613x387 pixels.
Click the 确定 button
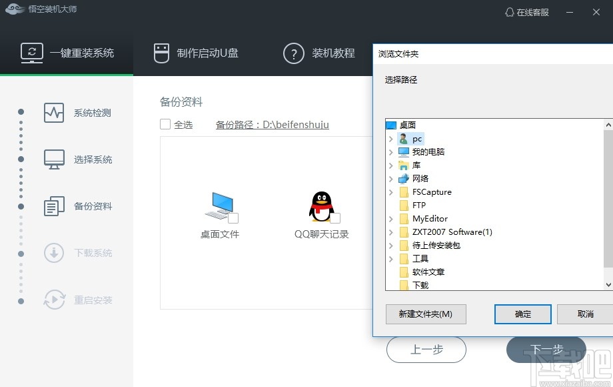[x=522, y=314]
